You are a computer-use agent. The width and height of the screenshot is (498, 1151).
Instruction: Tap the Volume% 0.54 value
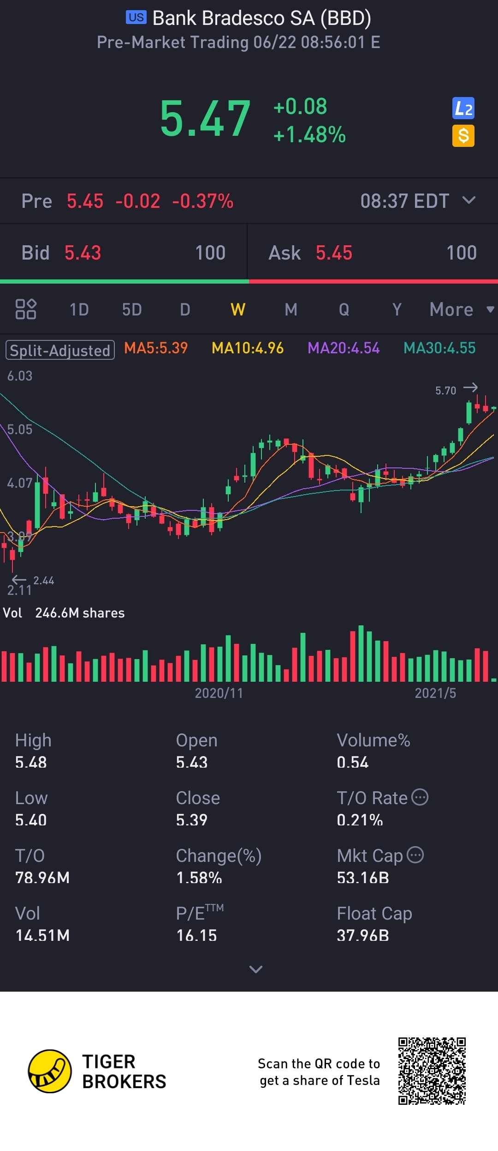[353, 762]
